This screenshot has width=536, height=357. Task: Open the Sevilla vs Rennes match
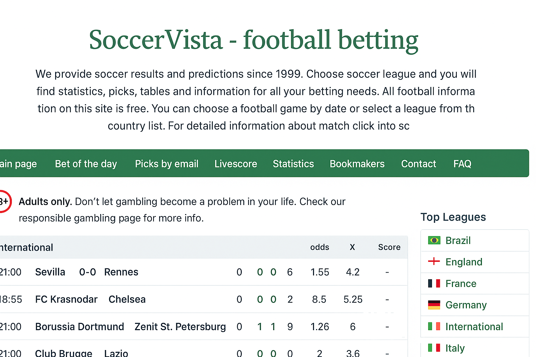87,272
